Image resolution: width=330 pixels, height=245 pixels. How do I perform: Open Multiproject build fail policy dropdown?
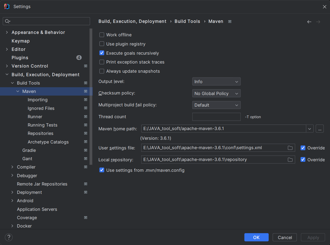(216, 105)
